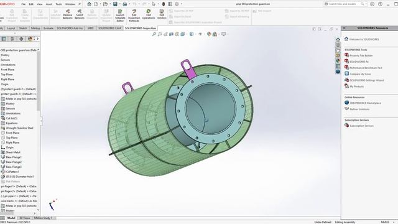
Task: Switch to the Evaluate tab
Action: [x=49, y=28]
